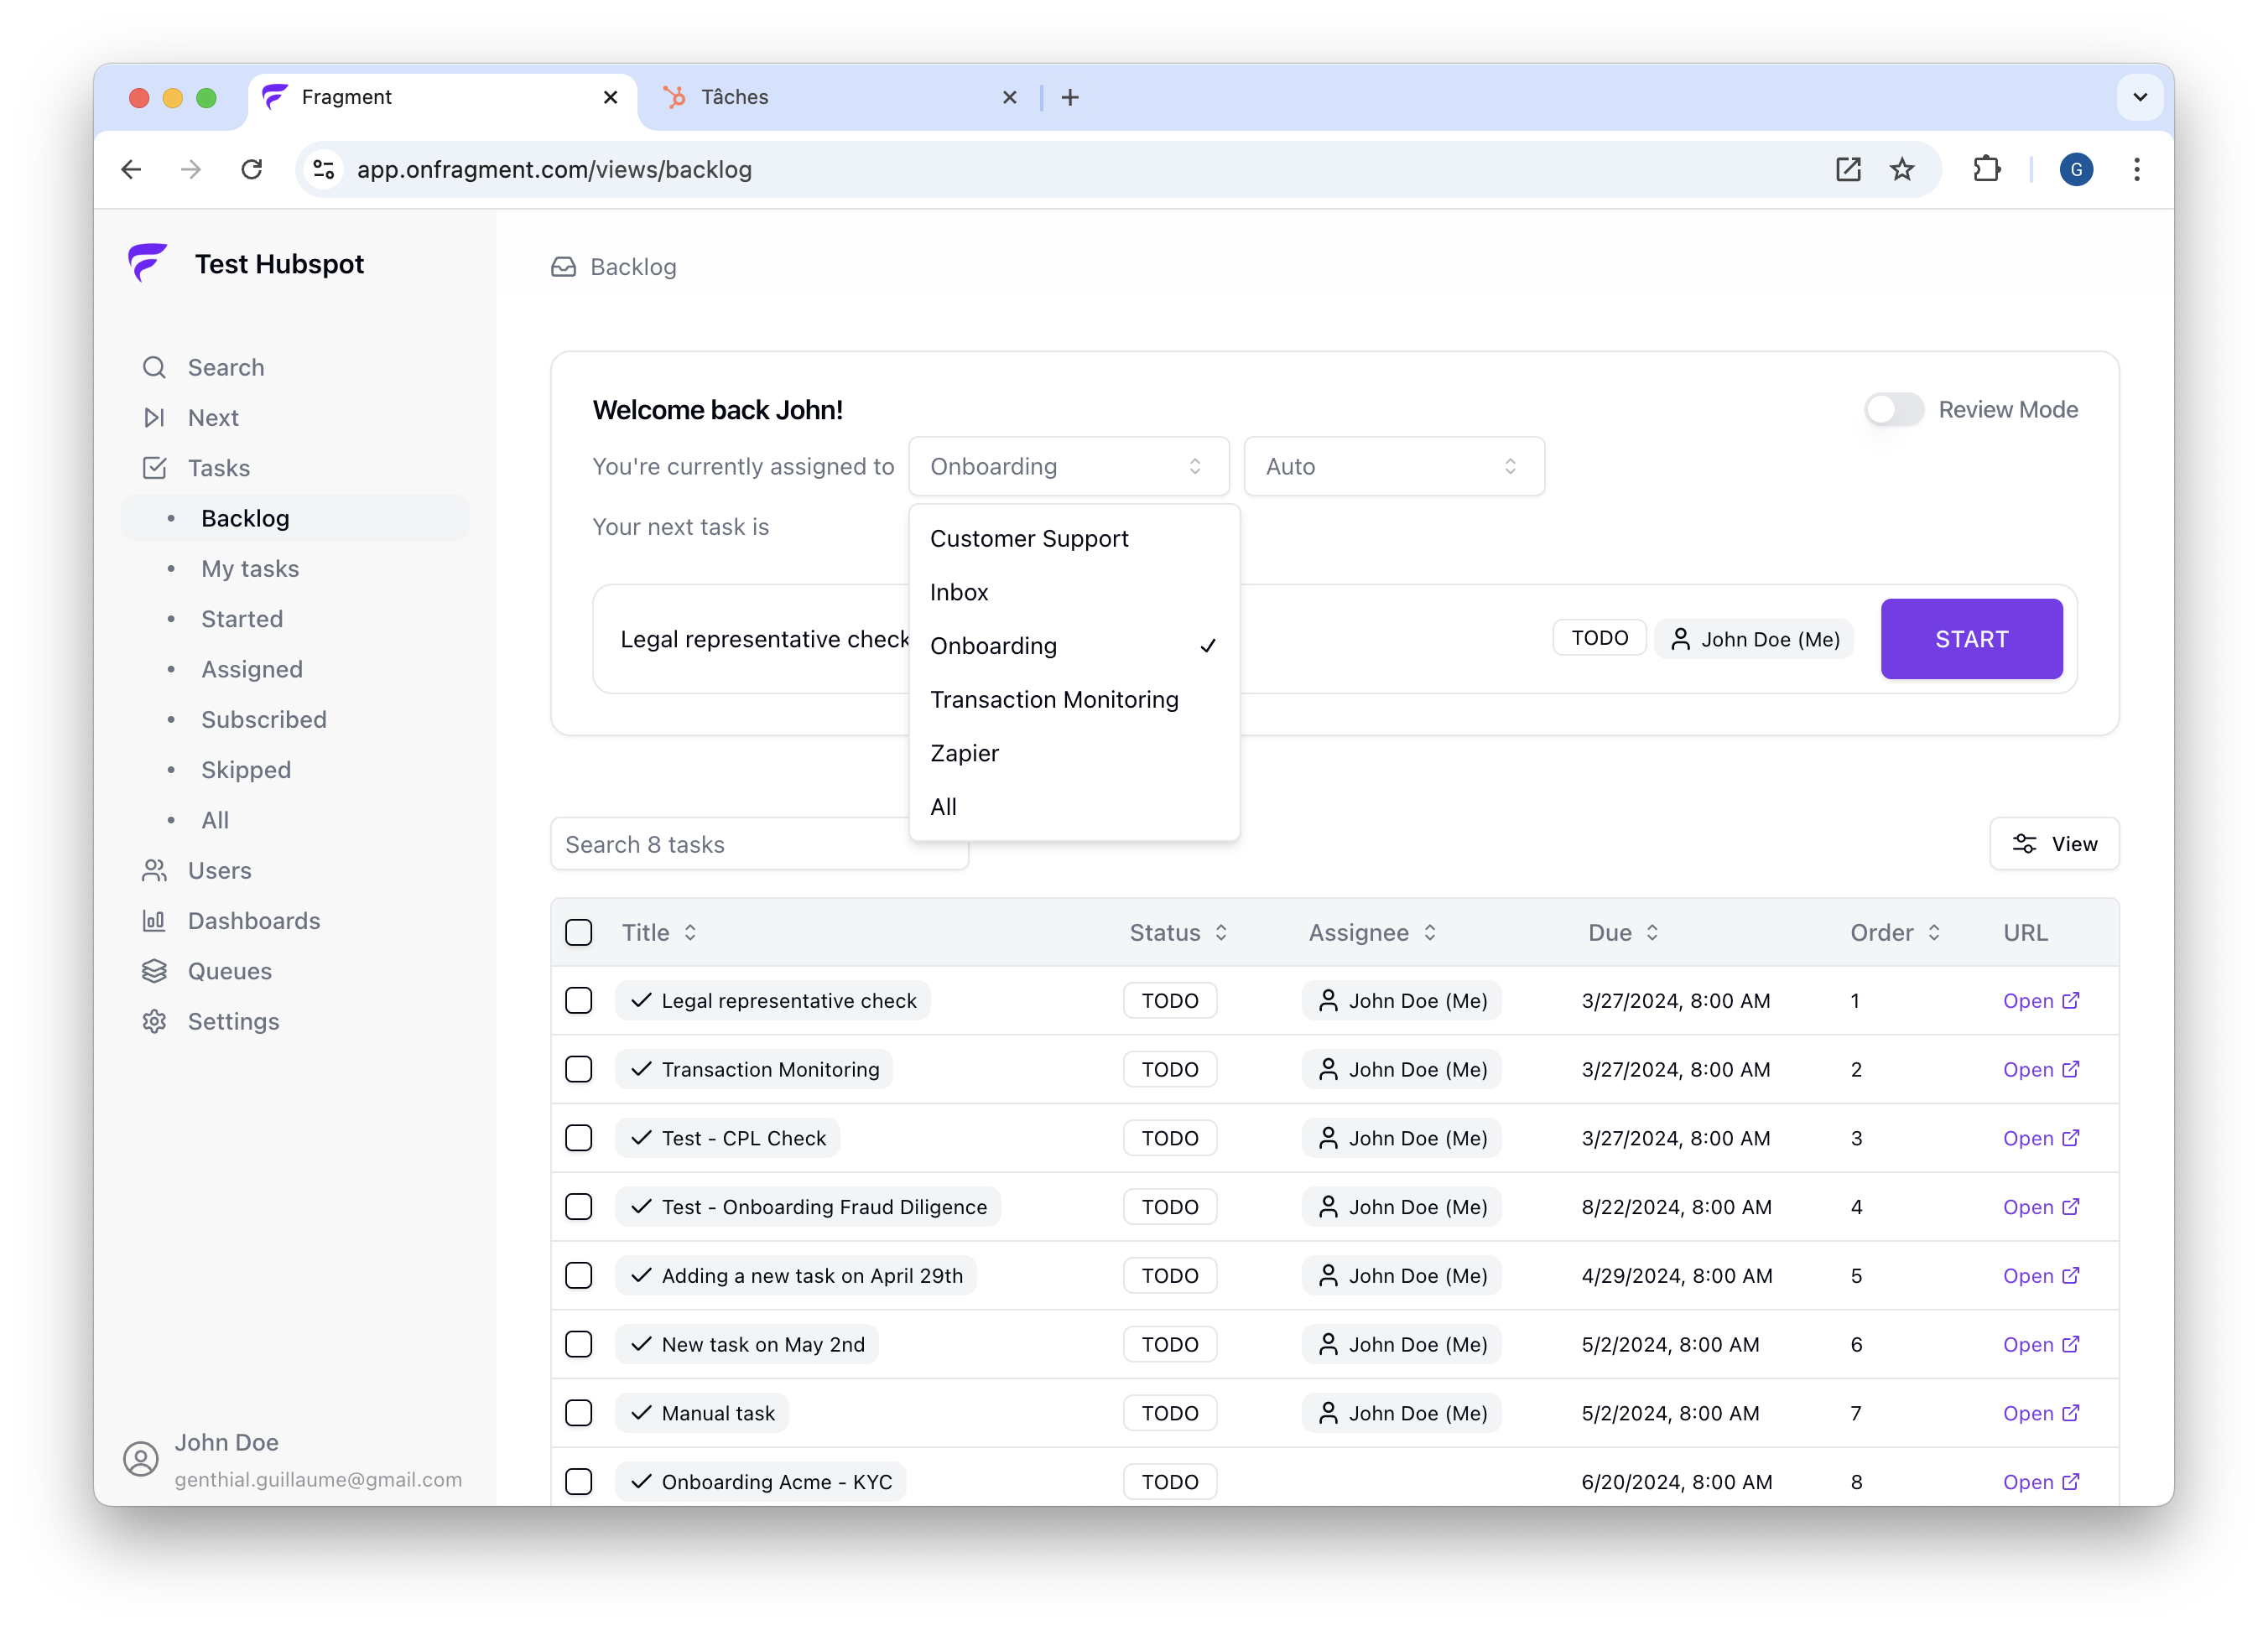Bookmark the page with the star icon

pyautogui.click(x=1902, y=169)
